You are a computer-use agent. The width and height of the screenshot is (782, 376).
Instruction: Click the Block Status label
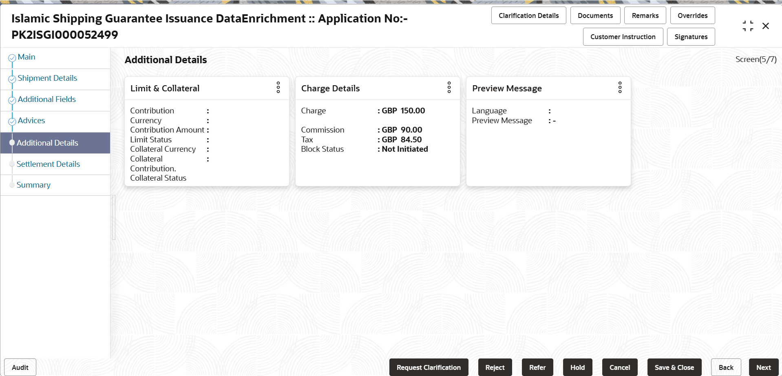pyautogui.click(x=322, y=149)
